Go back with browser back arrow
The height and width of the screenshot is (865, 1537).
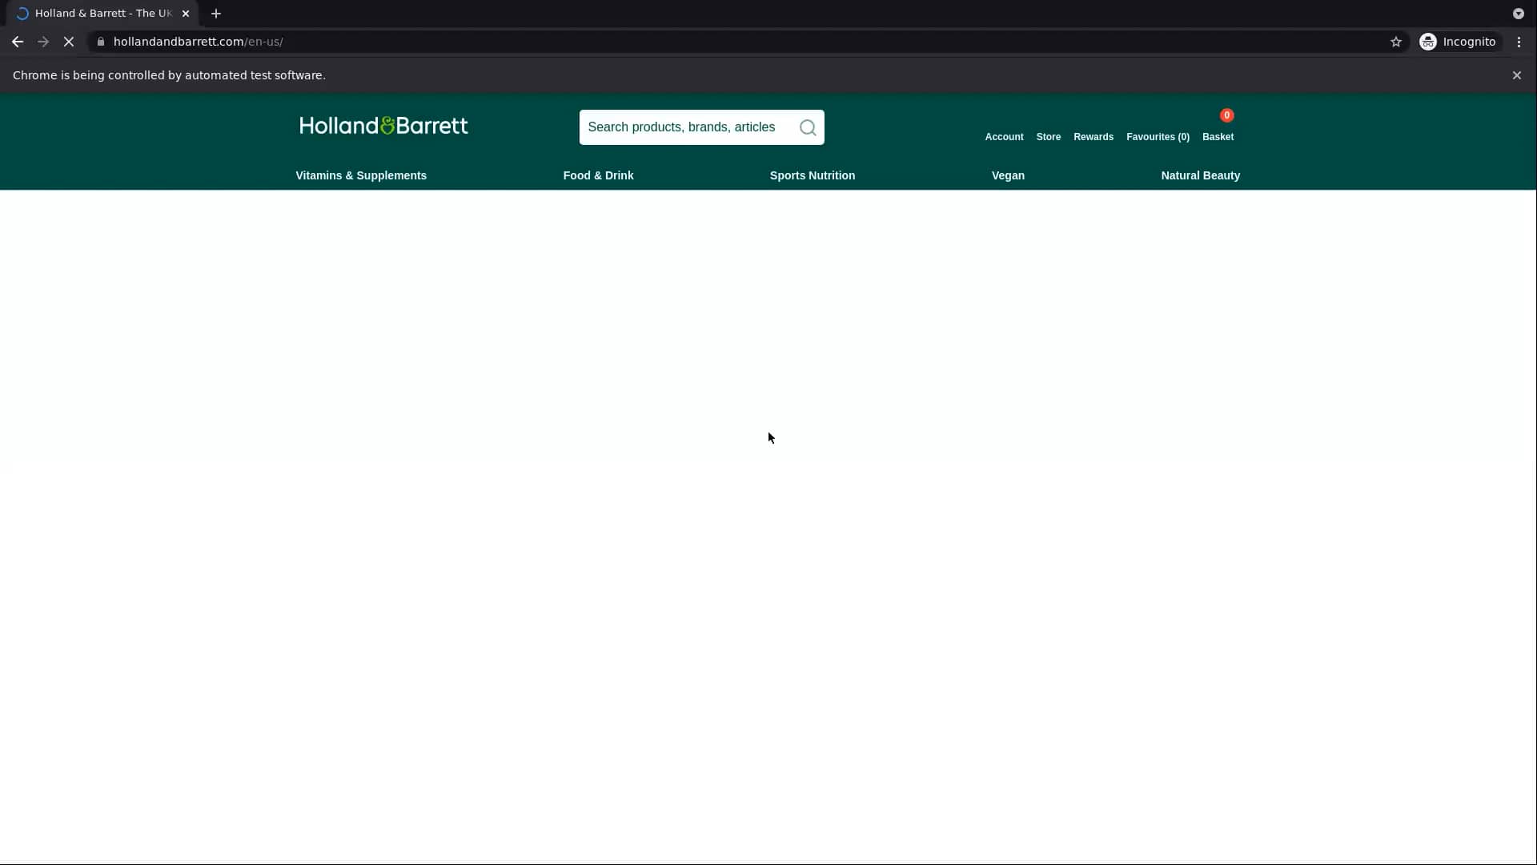coord(18,42)
